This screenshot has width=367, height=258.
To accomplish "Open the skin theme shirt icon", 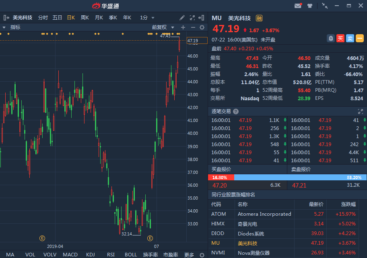I will tap(310, 6).
